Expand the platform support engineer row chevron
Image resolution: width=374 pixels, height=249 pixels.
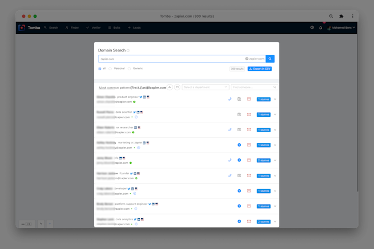pos(275,206)
